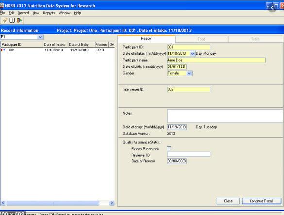284x215 pixels.
Task: Click the 11/19/2013 entry date cell
Action: 80,50
